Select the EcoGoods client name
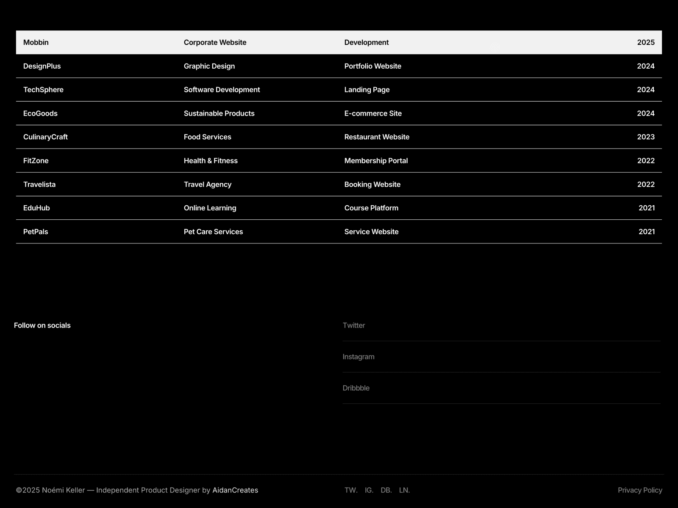Viewport: 678px width, 508px height. (40, 113)
